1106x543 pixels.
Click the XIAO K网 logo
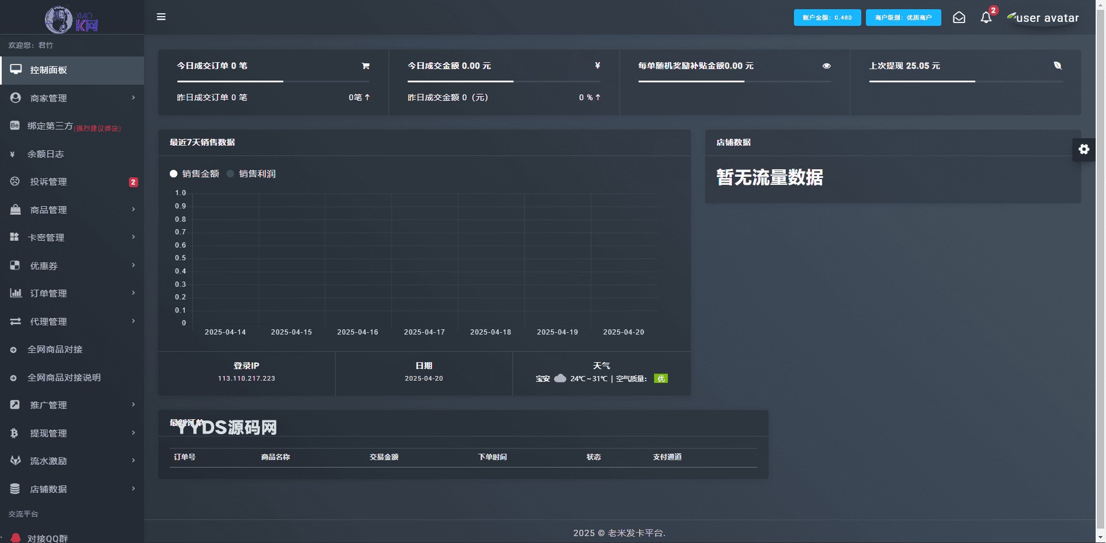(72, 20)
